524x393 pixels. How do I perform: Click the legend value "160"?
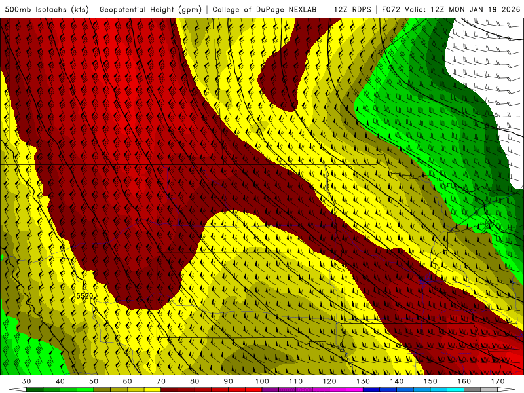pyautogui.click(x=464, y=381)
